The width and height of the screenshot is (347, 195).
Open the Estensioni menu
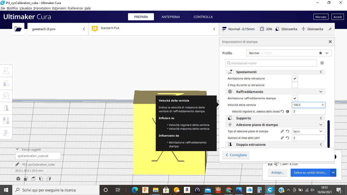point(59,8)
